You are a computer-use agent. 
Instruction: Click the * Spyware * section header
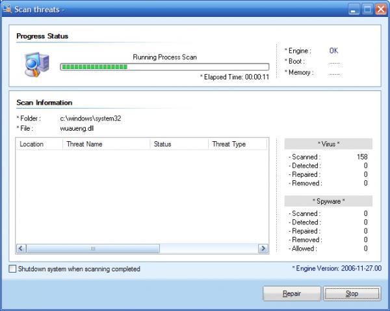328,201
